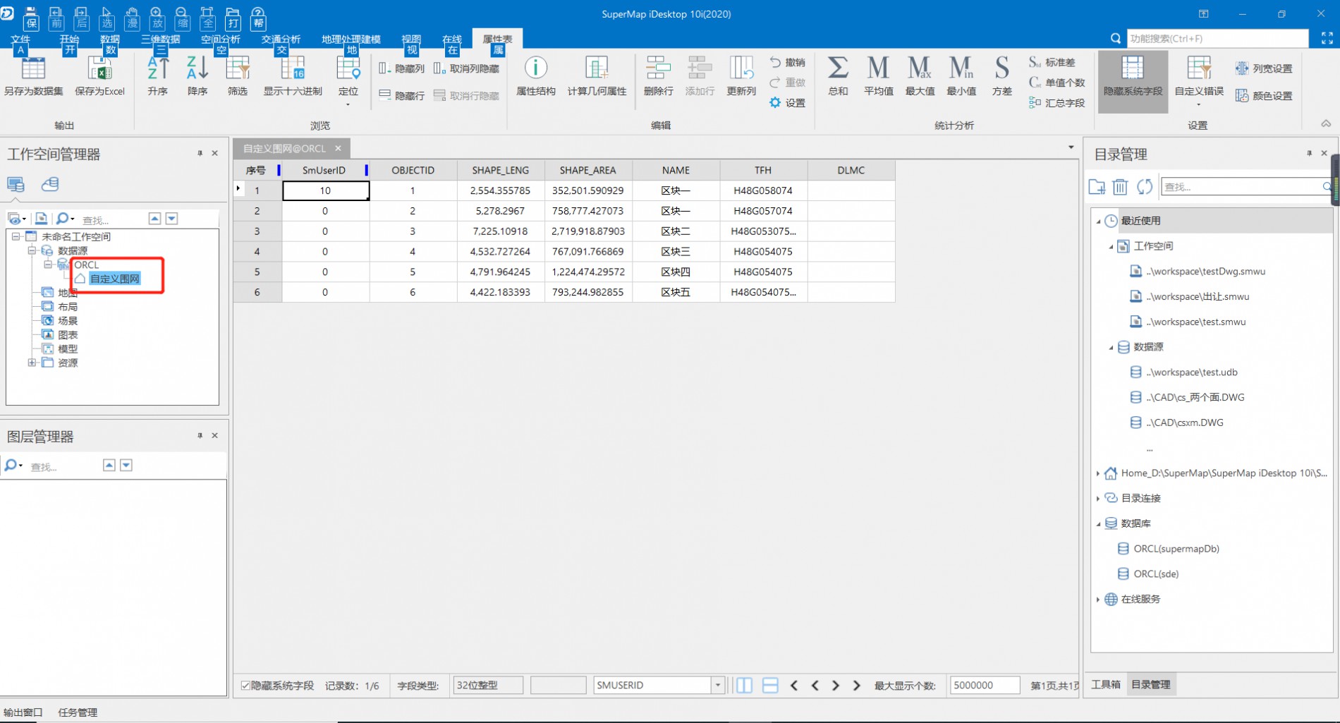Go to the next page of records
The height and width of the screenshot is (723, 1340).
point(836,685)
